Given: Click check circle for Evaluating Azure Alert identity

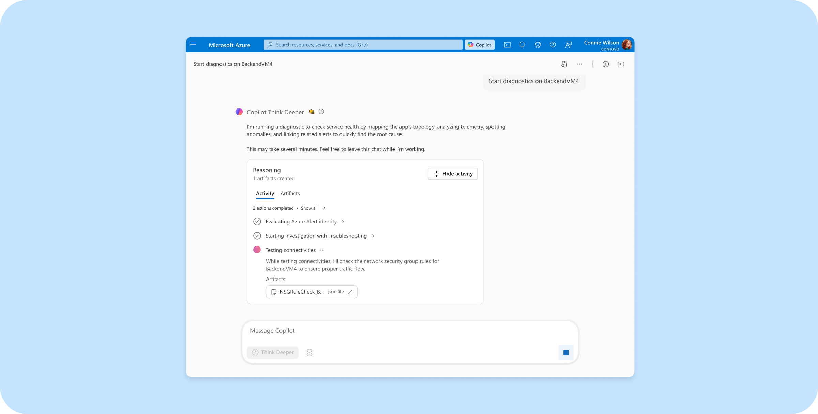Looking at the screenshot, I should [x=257, y=221].
